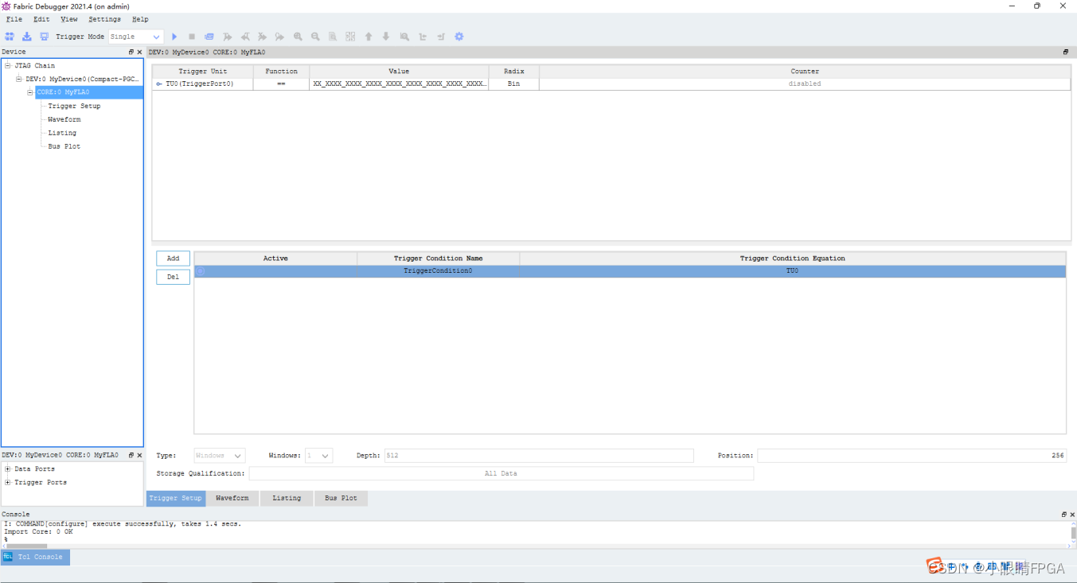Select the Trigger Setup bottom tab
This screenshot has height=583, width=1077.
[x=176, y=499]
